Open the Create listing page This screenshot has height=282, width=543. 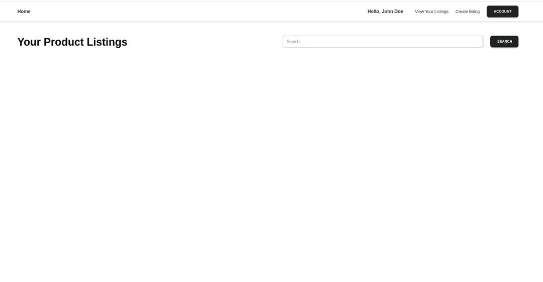click(x=468, y=12)
